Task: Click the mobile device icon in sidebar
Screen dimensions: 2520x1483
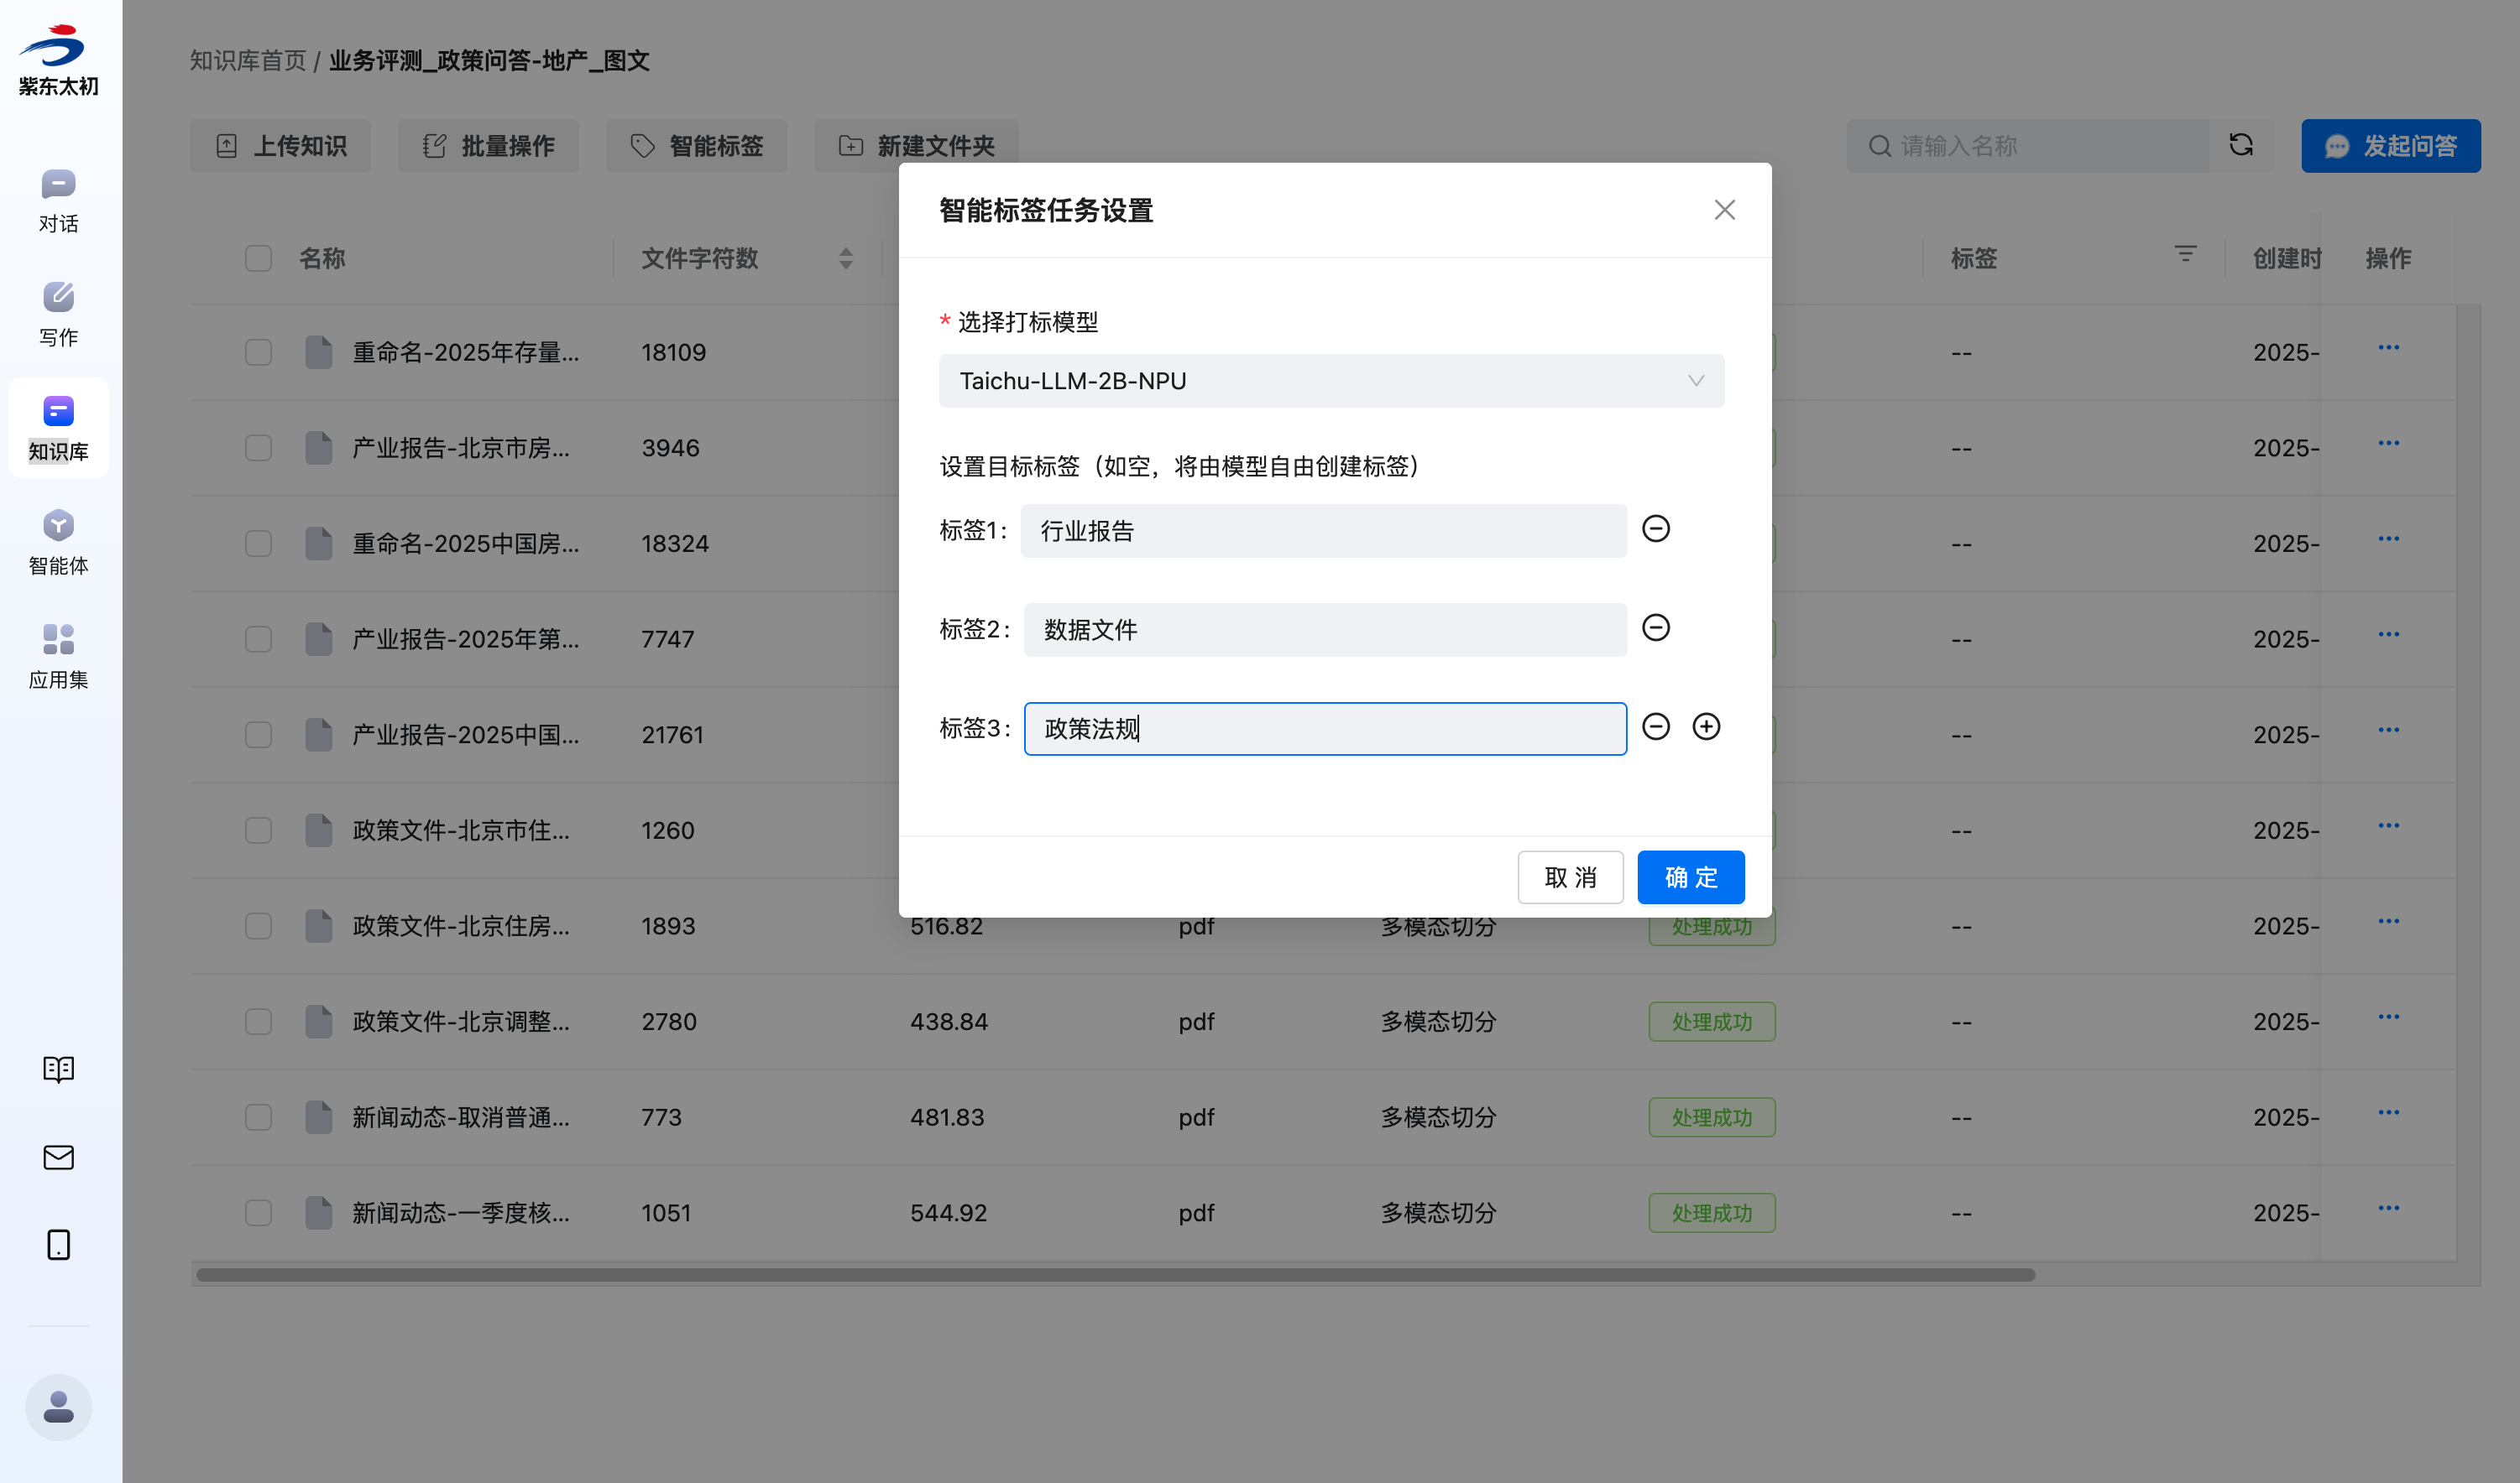Action: (58, 1244)
